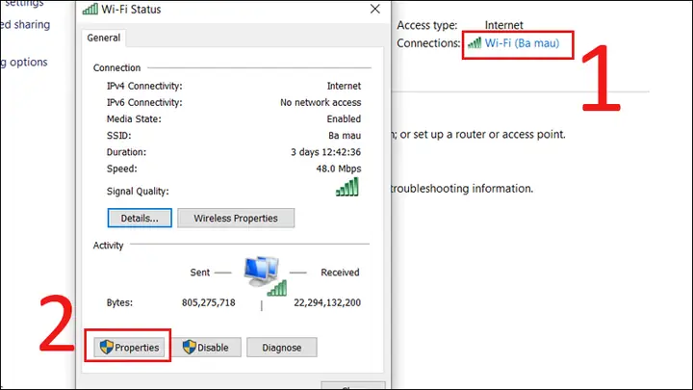Click the shield icon on Properties button

(107, 347)
